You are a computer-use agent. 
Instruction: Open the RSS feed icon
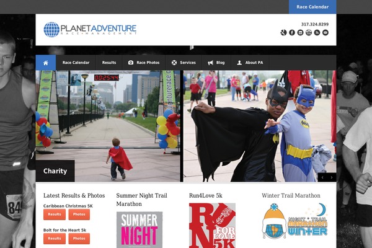(x=317, y=32)
